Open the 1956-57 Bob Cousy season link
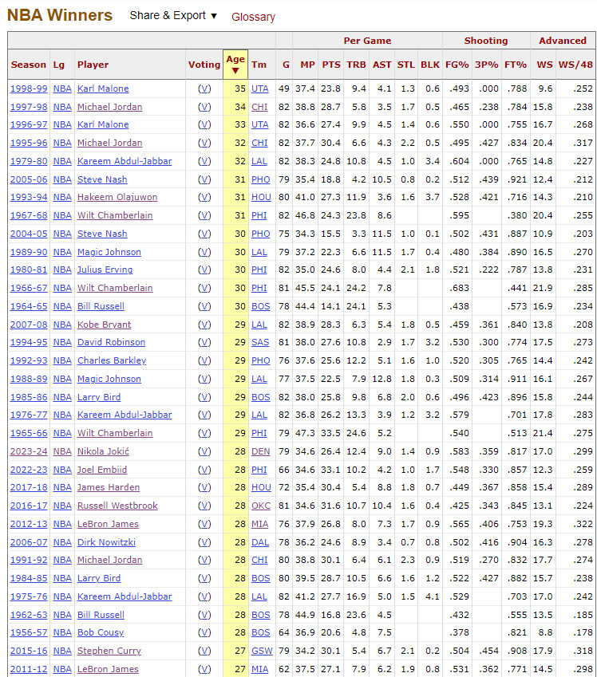The height and width of the screenshot is (677, 597). pos(29,632)
